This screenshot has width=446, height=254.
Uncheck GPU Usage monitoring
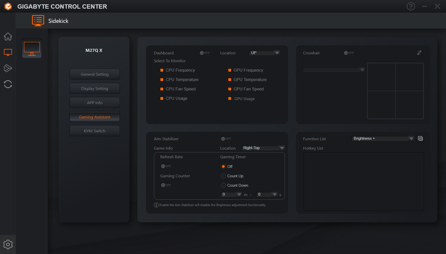point(230,99)
